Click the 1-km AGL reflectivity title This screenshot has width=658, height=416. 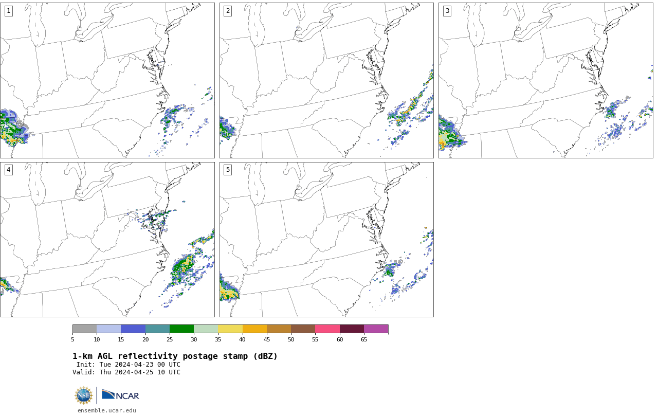[175, 356]
